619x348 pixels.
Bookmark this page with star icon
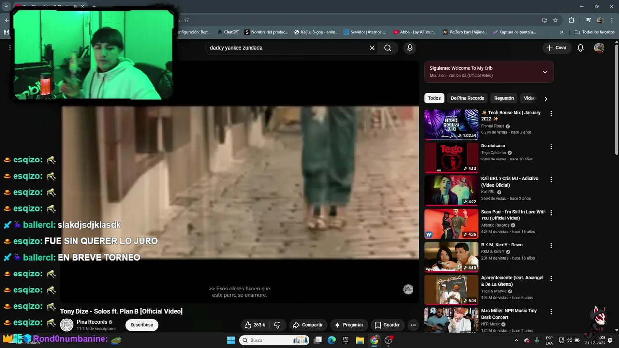[x=555, y=20]
